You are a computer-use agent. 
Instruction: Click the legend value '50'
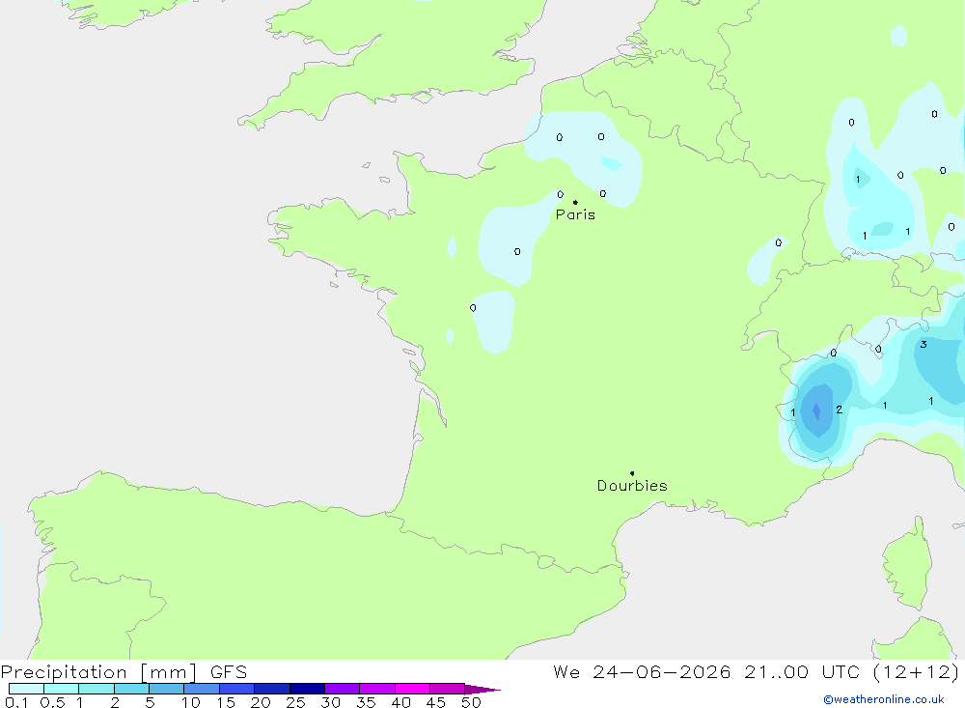click(471, 702)
